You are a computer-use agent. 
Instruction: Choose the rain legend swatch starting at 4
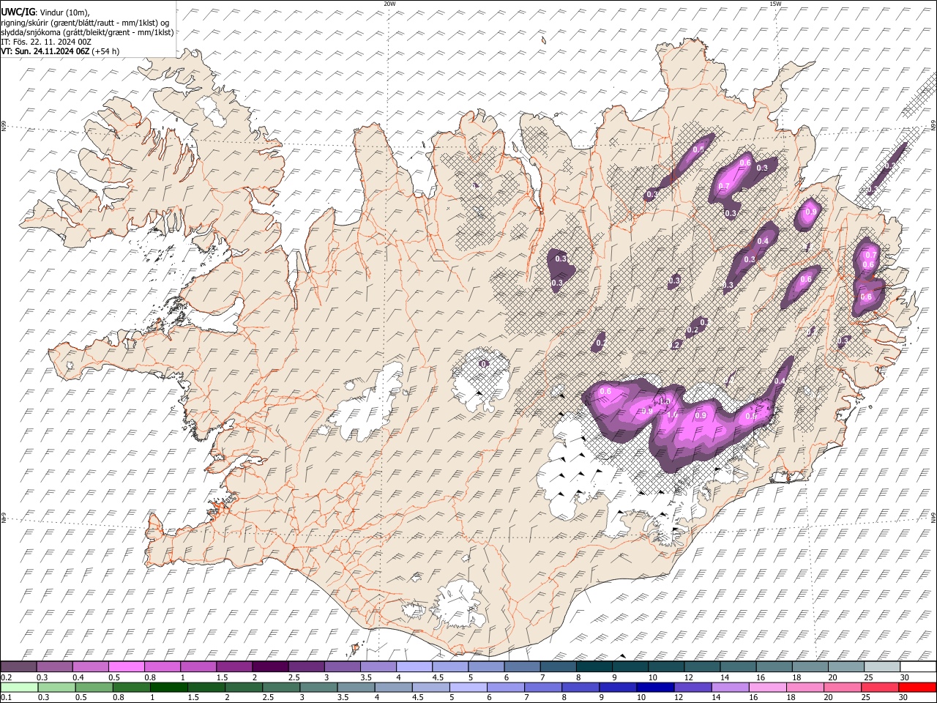(393, 687)
